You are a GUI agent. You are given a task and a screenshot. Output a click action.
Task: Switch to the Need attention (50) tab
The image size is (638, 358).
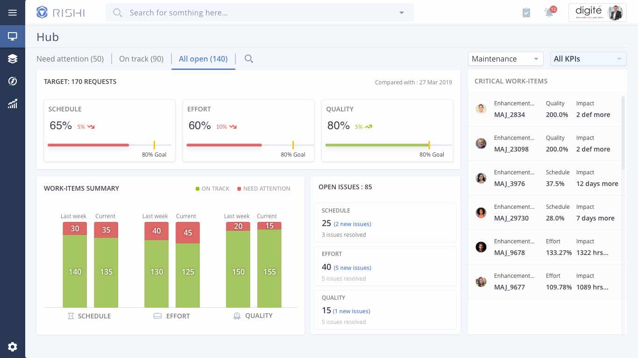(70, 59)
